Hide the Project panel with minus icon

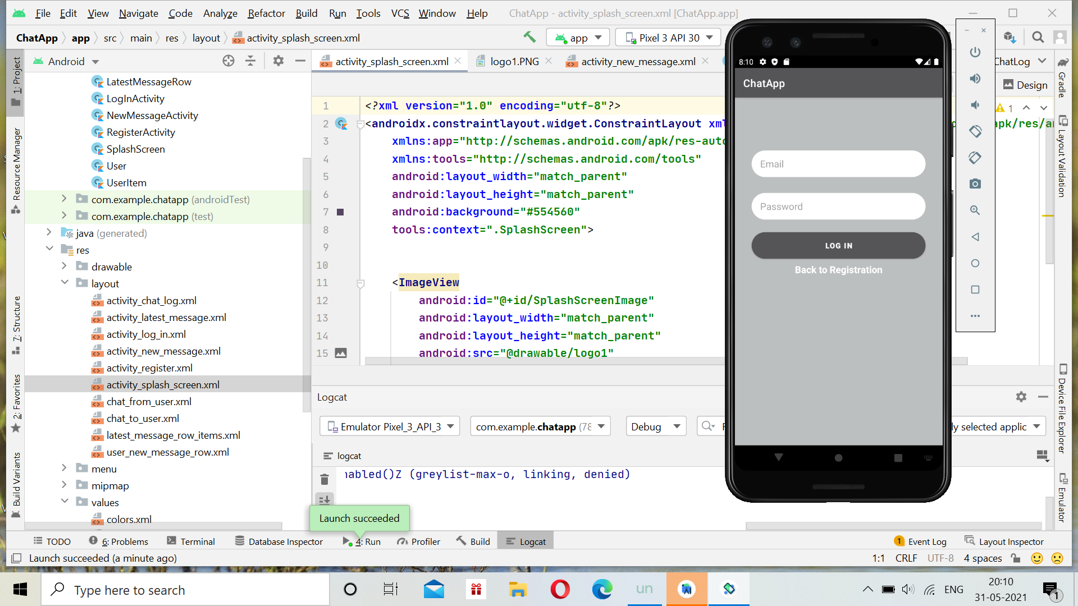click(x=300, y=61)
